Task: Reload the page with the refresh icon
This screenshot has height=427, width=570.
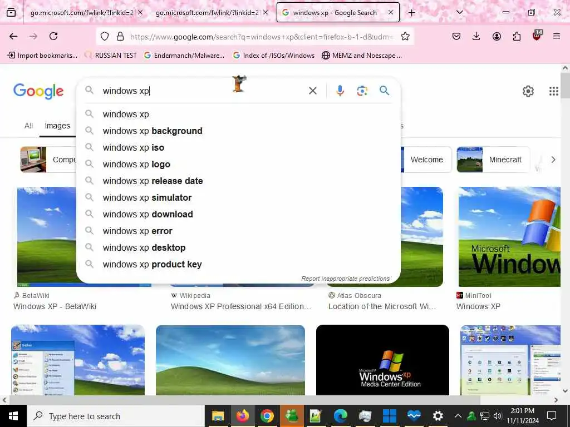Action: point(53,36)
